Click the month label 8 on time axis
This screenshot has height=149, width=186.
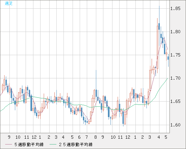96,137
